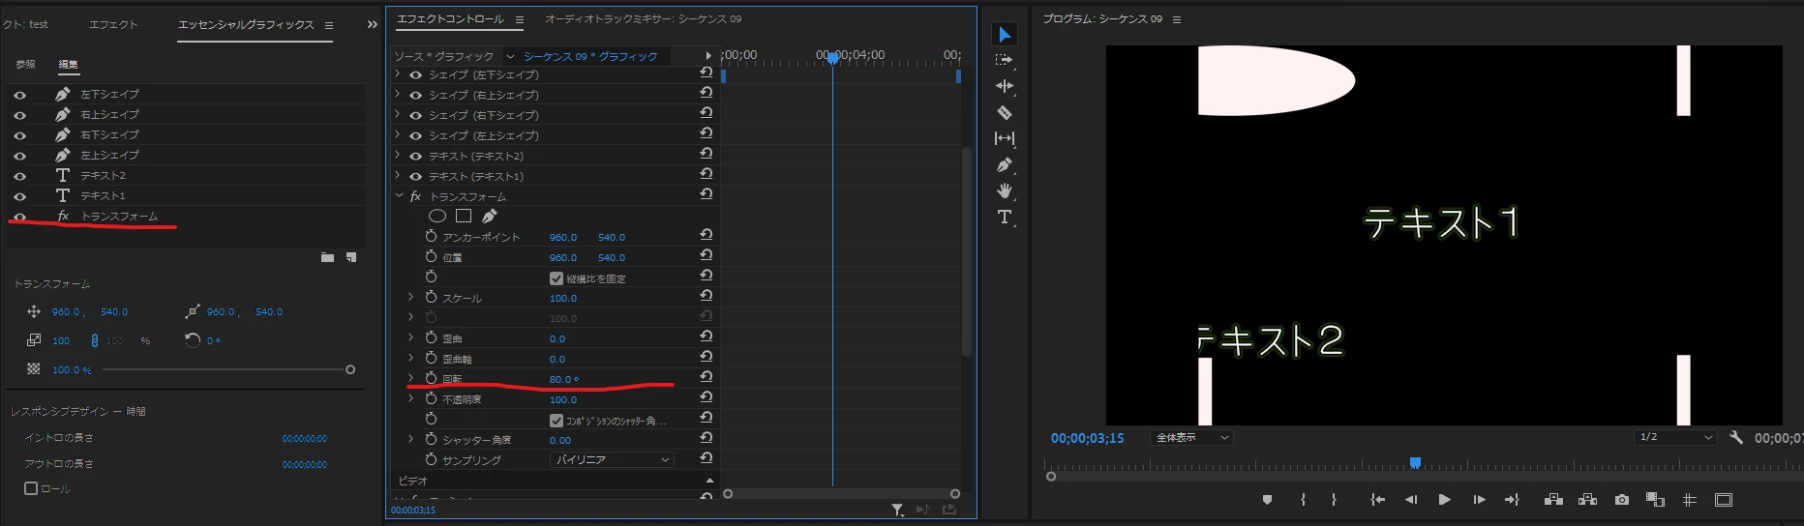The image size is (1804, 526).
Task: Create rectangle mask under トランスフォーム effect
Action: [464, 217]
